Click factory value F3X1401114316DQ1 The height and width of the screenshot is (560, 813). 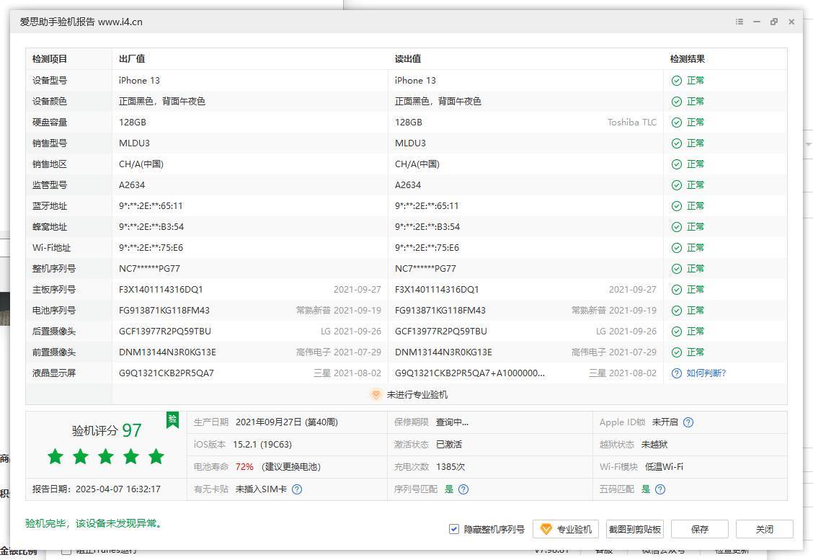pyautogui.click(x=161, y=290)
